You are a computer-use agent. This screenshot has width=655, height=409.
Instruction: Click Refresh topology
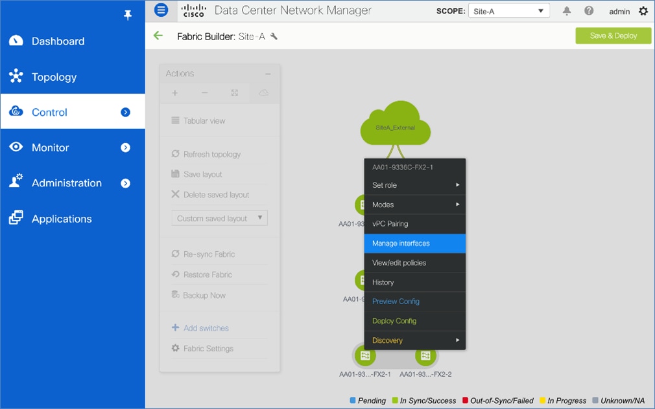pyautogui.click(x=206, y=154)
